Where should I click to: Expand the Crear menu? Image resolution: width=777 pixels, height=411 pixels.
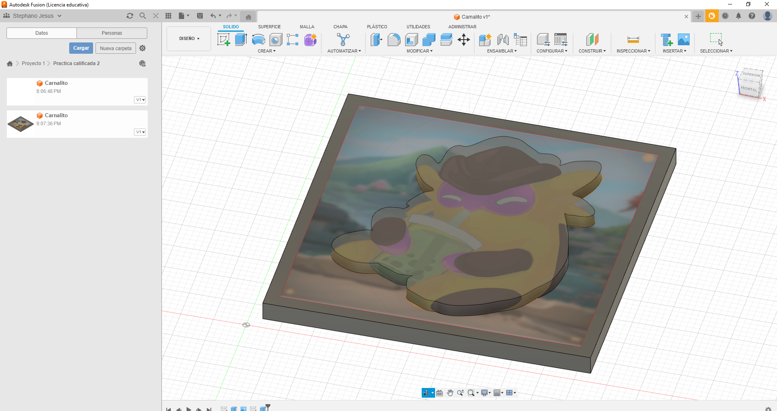267,51
